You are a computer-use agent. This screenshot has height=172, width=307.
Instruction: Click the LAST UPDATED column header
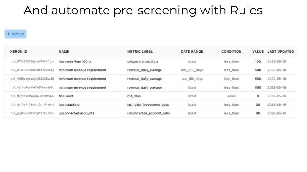click(x=280, y=52)
